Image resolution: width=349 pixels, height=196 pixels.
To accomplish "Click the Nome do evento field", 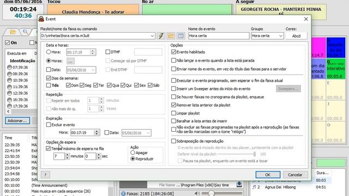I will 219,36.
